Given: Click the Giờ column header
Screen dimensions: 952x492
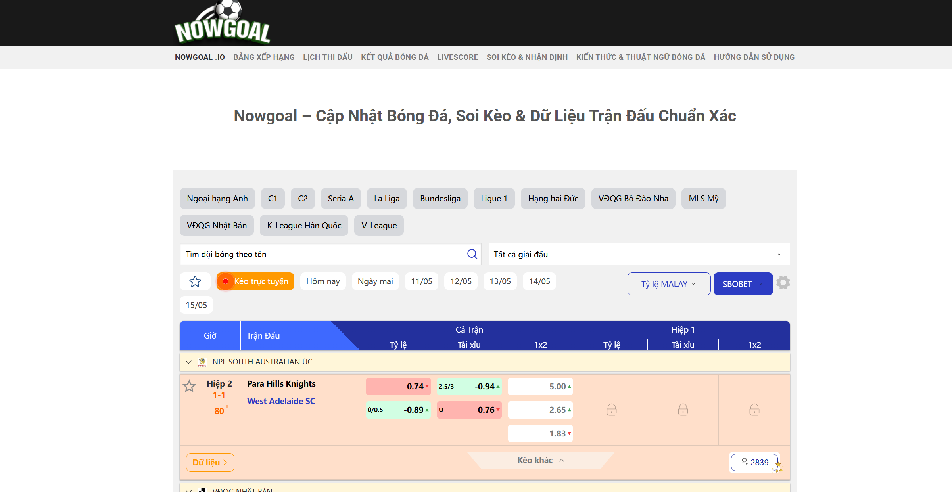Looking at the screenshot, I should click(210, 336).
